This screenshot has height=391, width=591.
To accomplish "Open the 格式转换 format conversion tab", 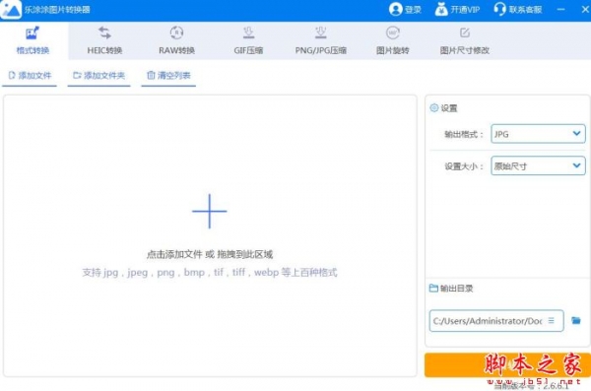I will click(33, 40).
